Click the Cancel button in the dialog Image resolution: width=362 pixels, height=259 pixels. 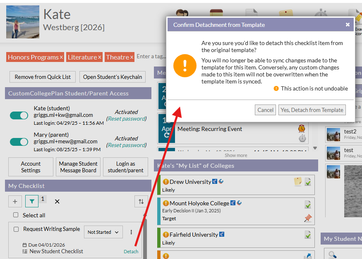(x=266, y=110)
